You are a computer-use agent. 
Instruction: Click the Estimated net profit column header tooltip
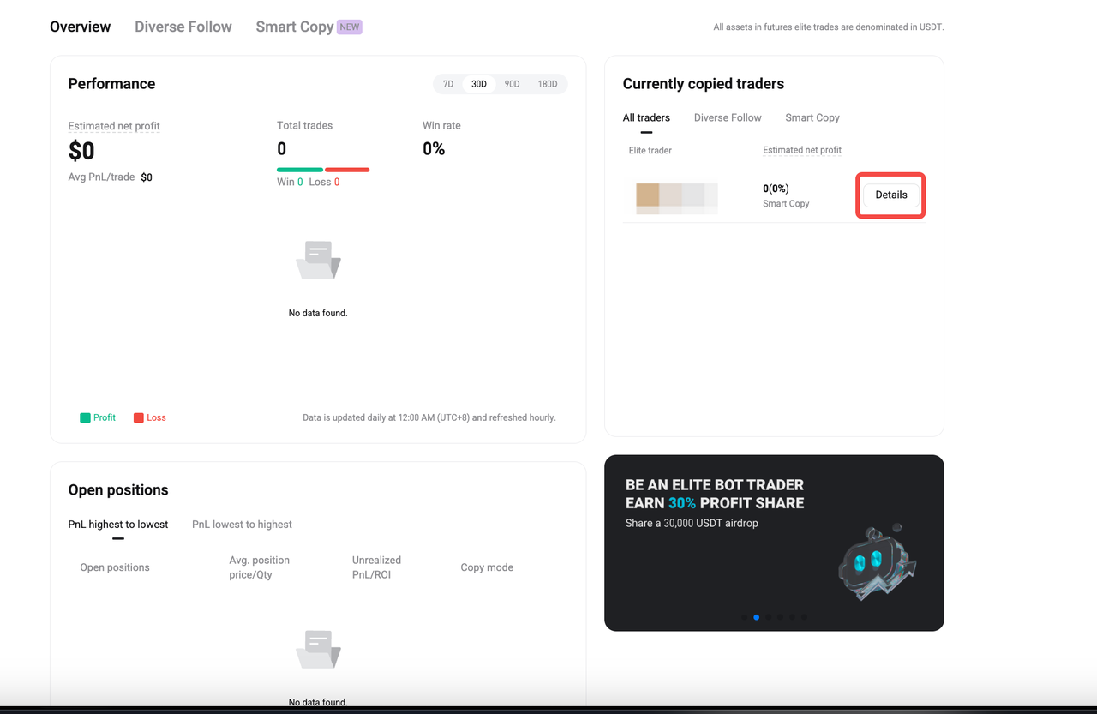(x=801, y=149)
